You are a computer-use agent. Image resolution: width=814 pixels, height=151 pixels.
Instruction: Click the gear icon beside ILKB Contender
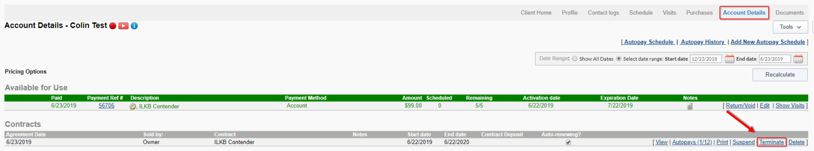point(133,106)
